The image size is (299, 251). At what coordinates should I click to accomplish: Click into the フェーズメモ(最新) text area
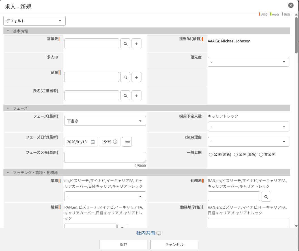(x=105, y=157)
